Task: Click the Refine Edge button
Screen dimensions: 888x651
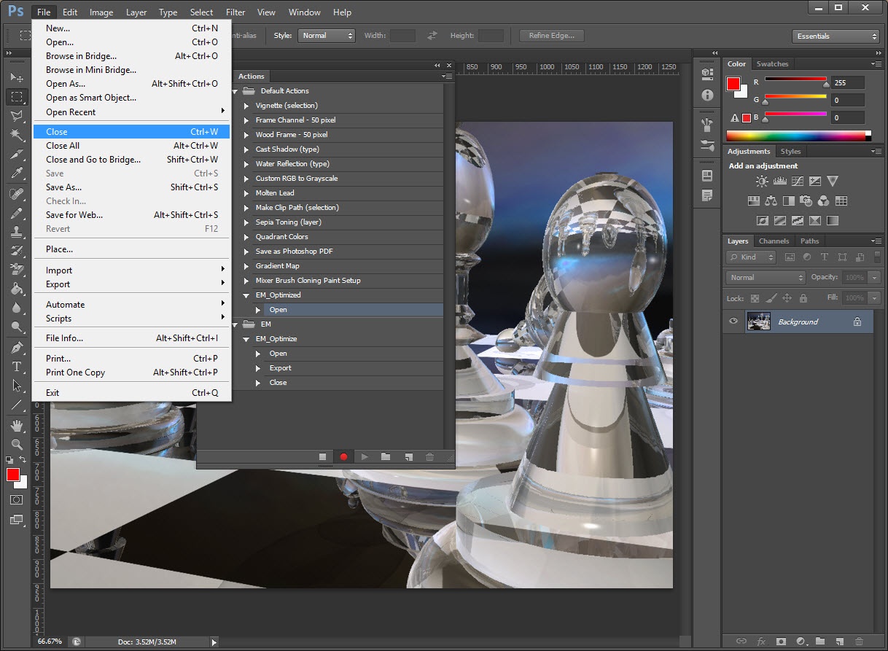Action: coord(551,36)
